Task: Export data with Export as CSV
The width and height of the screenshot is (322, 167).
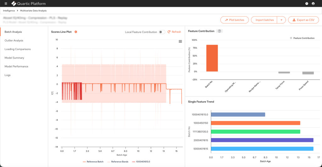Action: click(x=303, y=20)
